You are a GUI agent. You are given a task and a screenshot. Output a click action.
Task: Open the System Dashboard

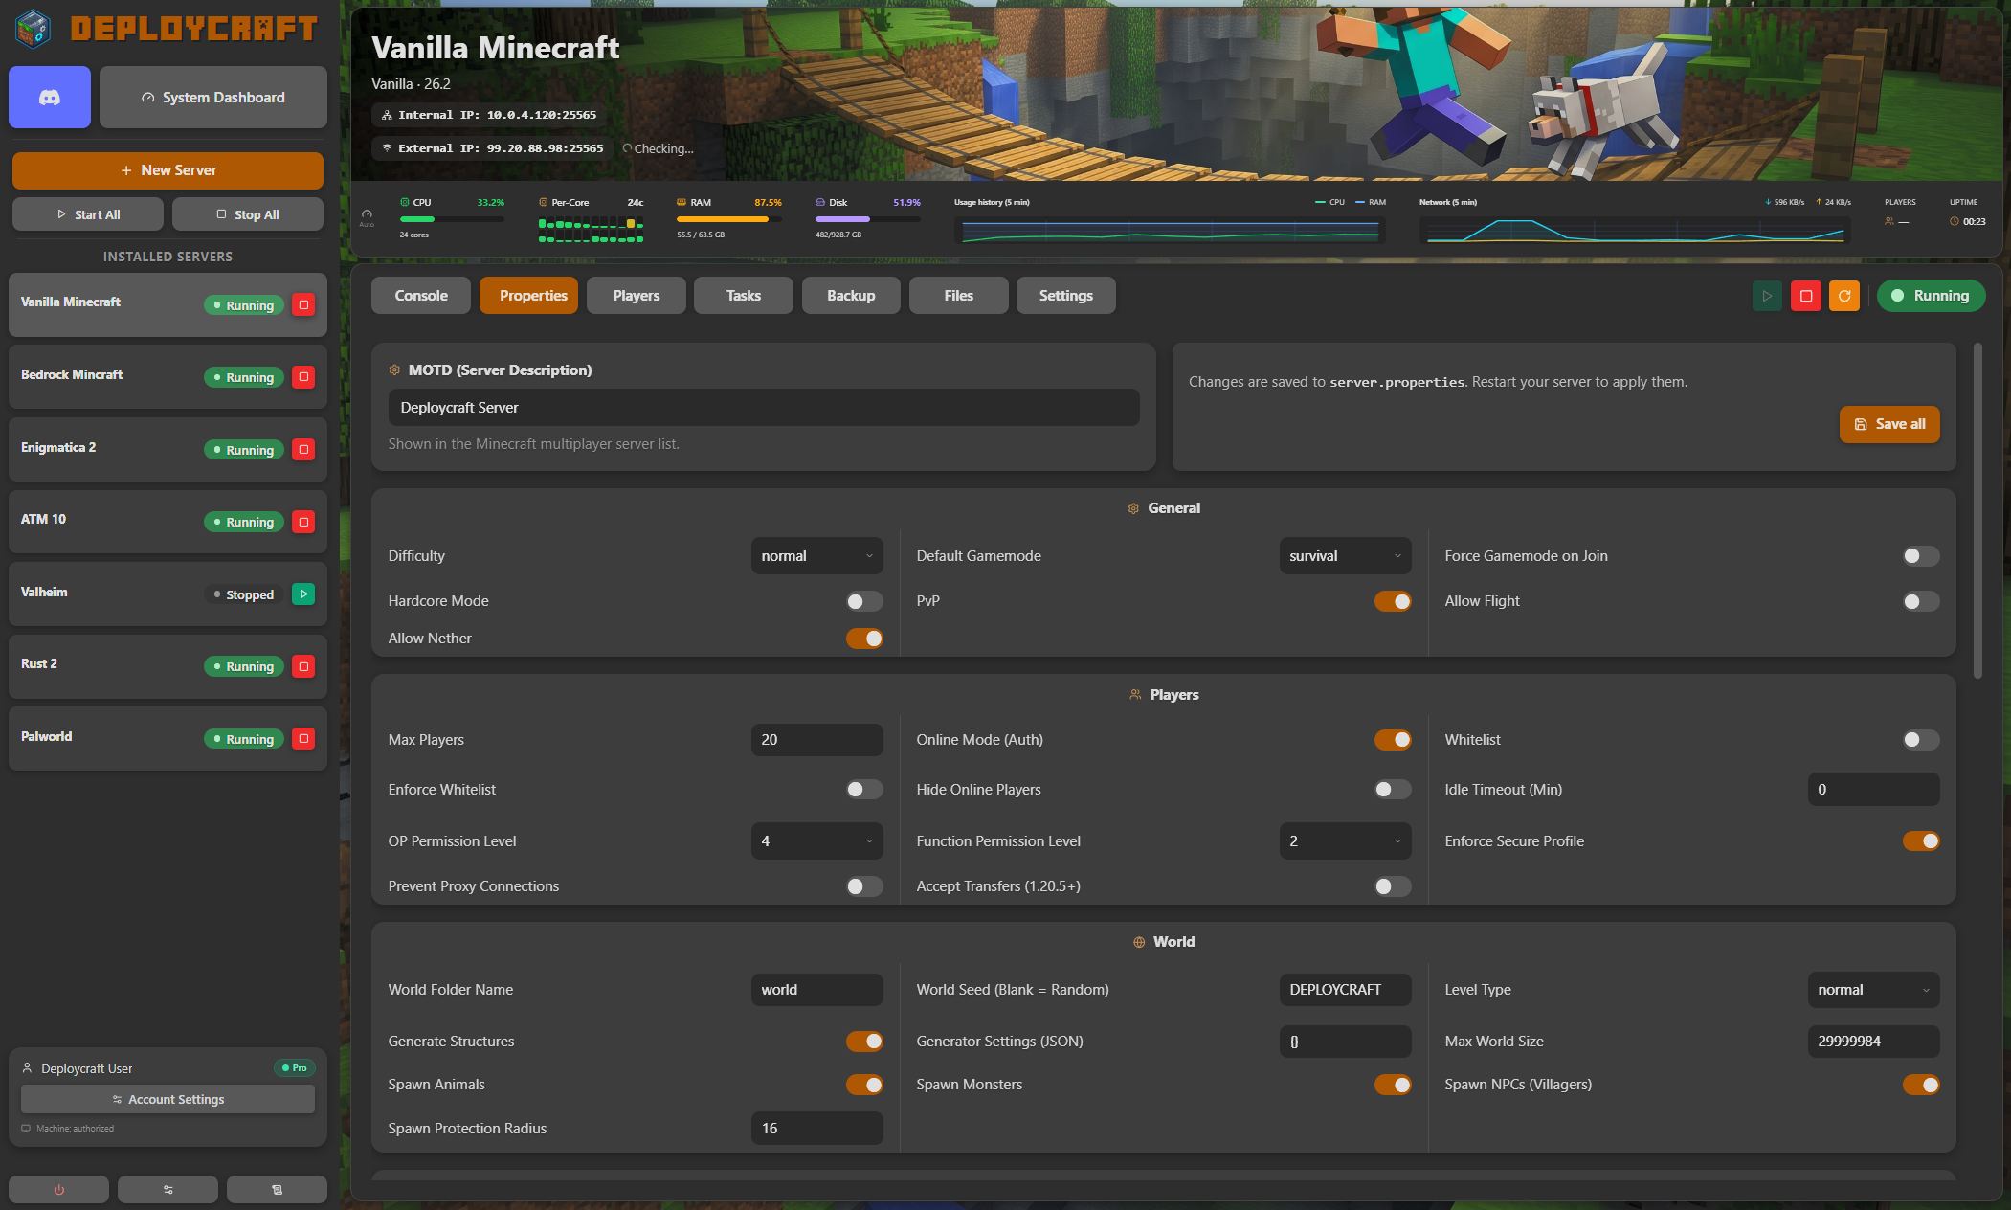point(213,97)
